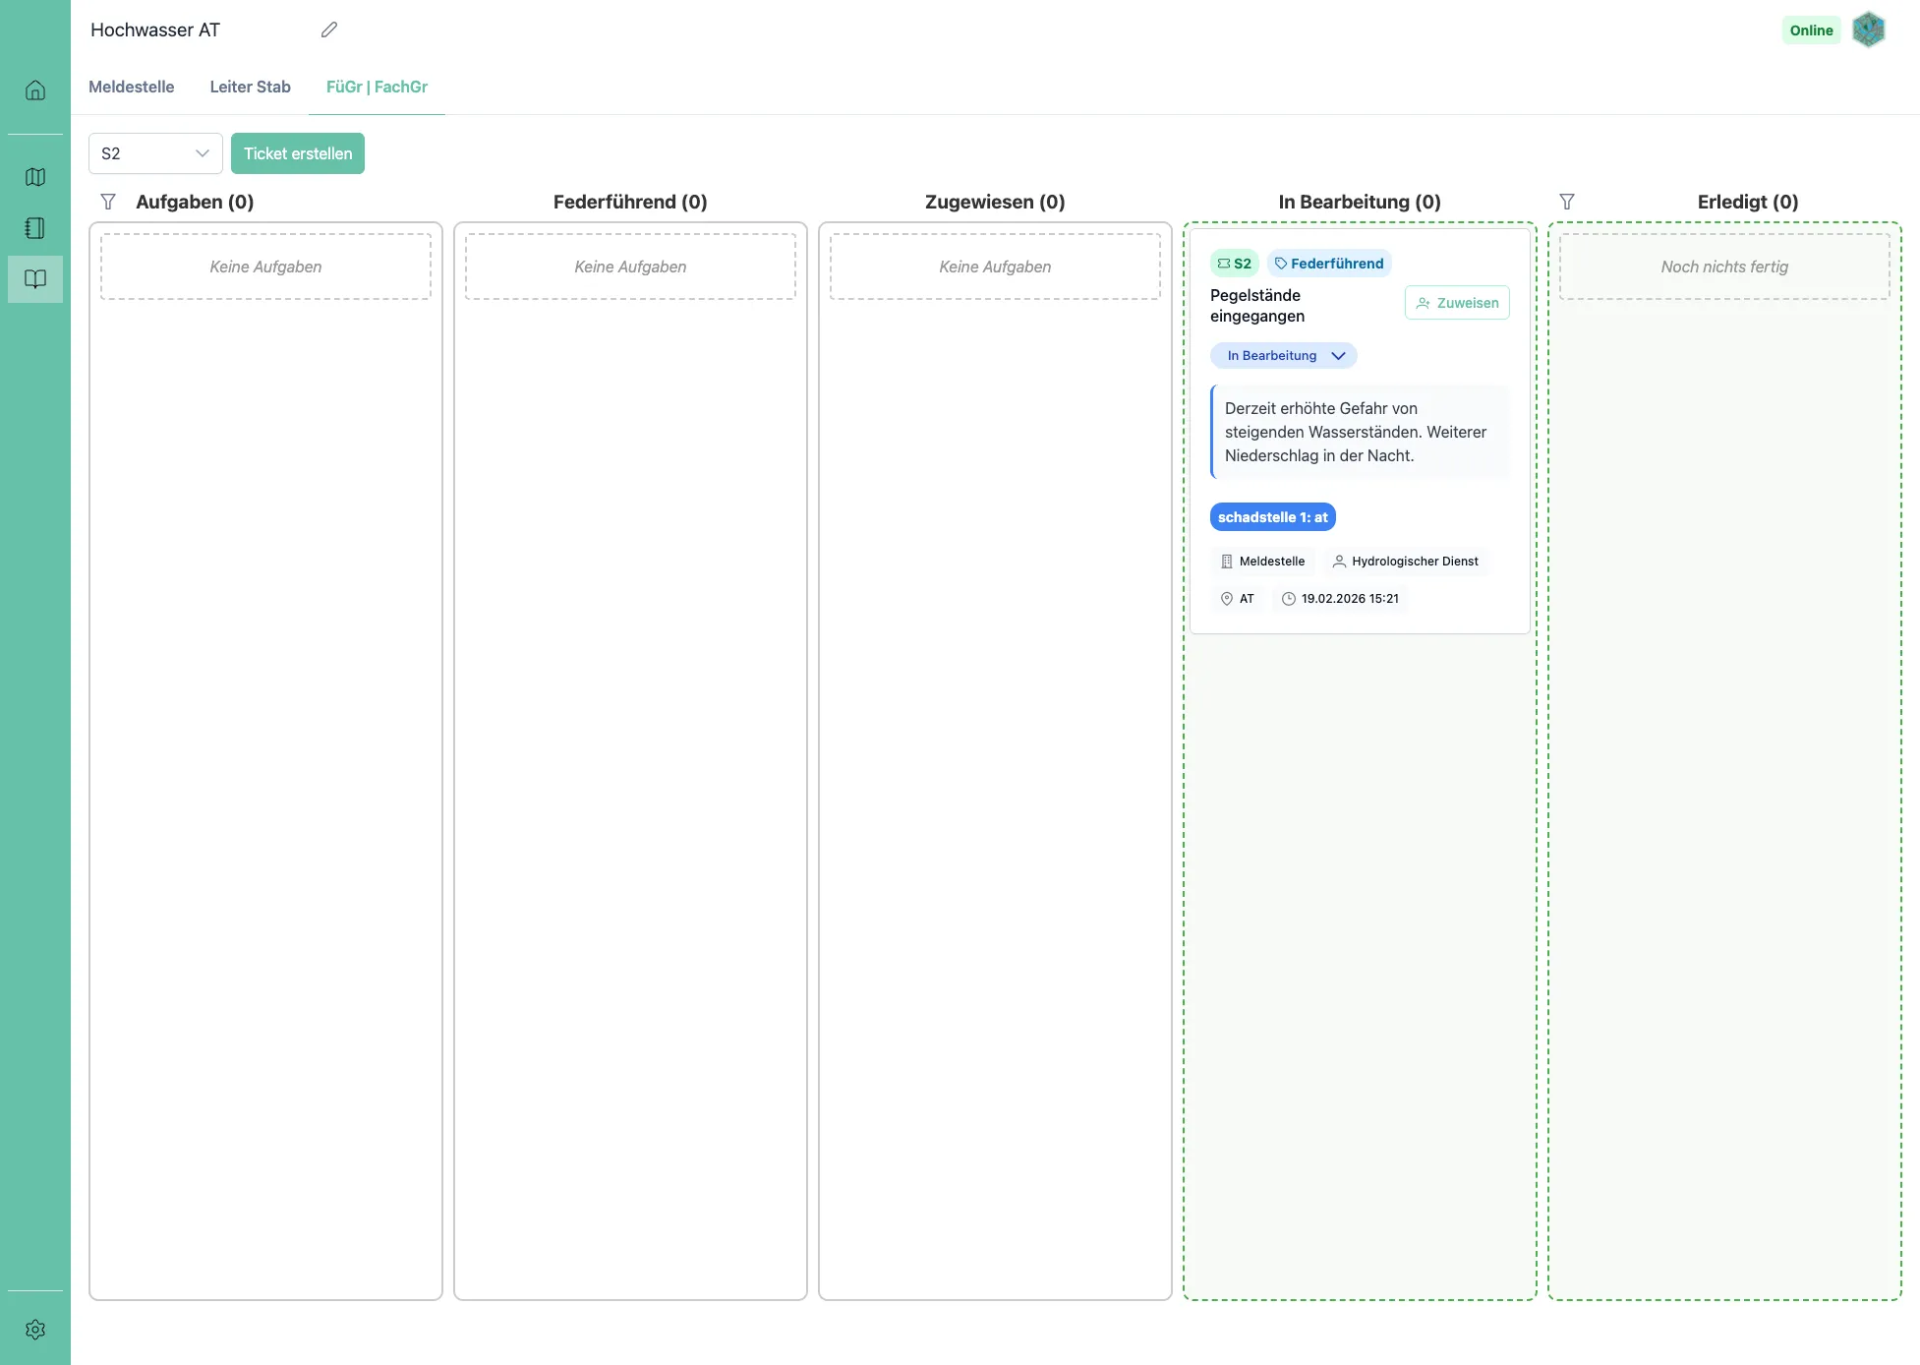1920x1365 pixels.
Task: Open the notebook icon in sidebar
Action: (x=35, y=228)
